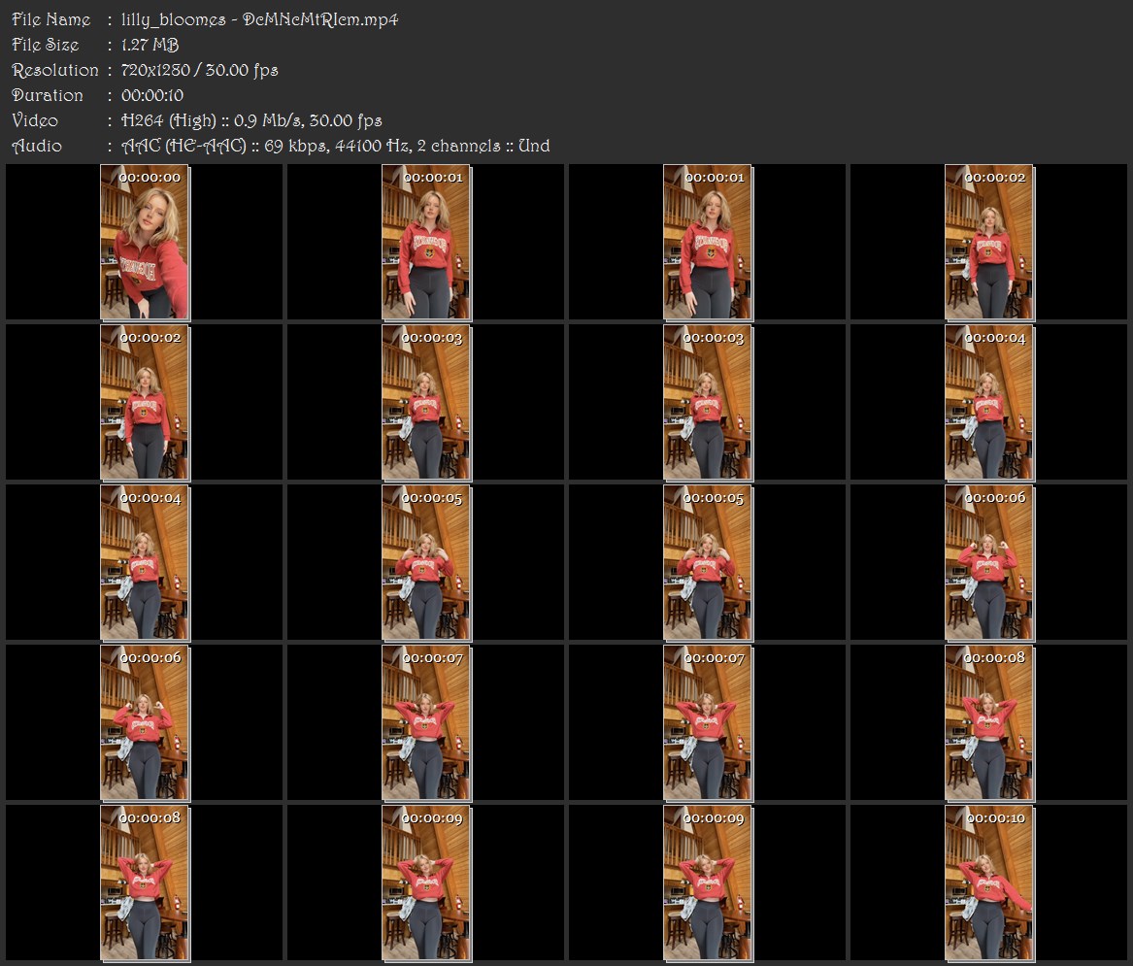The image size is (1133, 966).
Task: Click the file name text lilly_bloomes
Action: (x=174, y=20)
